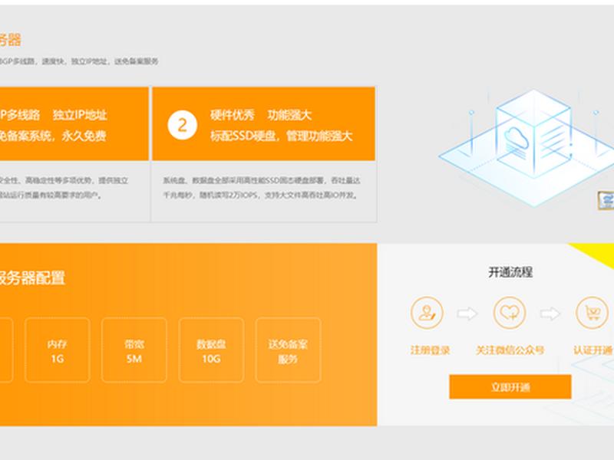The image size is (614, 460).
Task: Click the 开通流程 heading
Action: coord(510,272)
